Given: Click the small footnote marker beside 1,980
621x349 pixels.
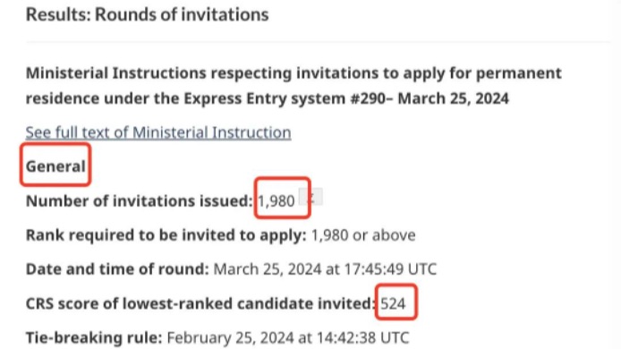Looking at the screenshot, I should pyautogui.click(x=310, y=197).
